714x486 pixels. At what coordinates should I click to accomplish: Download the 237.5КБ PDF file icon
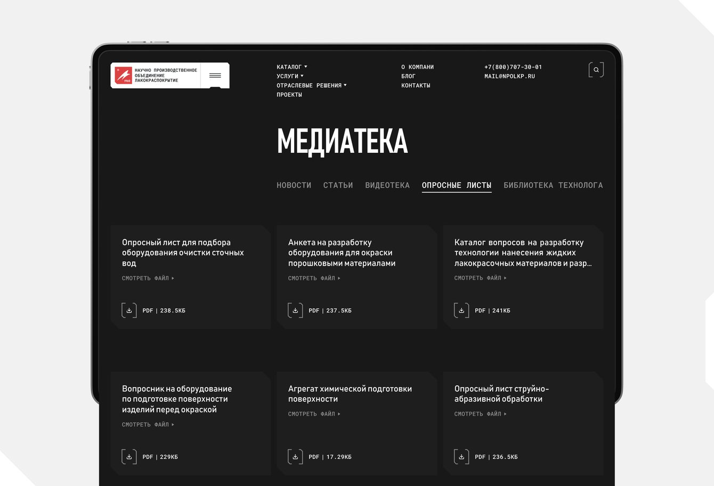295,310
